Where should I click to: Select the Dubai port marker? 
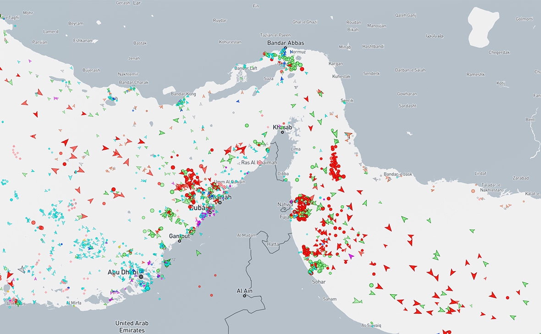click(x=210, y=213)
